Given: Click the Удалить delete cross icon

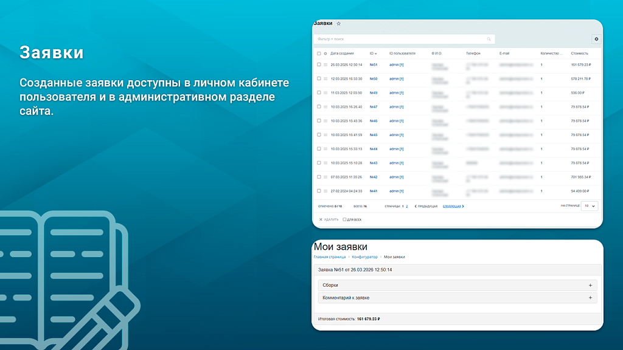Looking at the screenshot, I should click(321, 219).
